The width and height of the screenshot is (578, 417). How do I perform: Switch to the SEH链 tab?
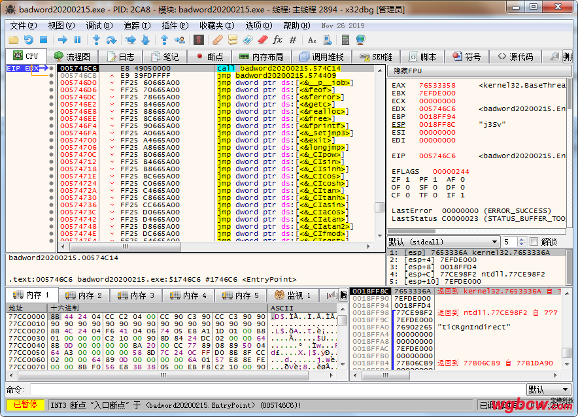coord(375,57)
